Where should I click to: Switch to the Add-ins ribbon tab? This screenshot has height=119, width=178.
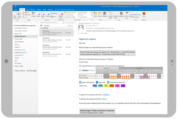click(50, 10)
